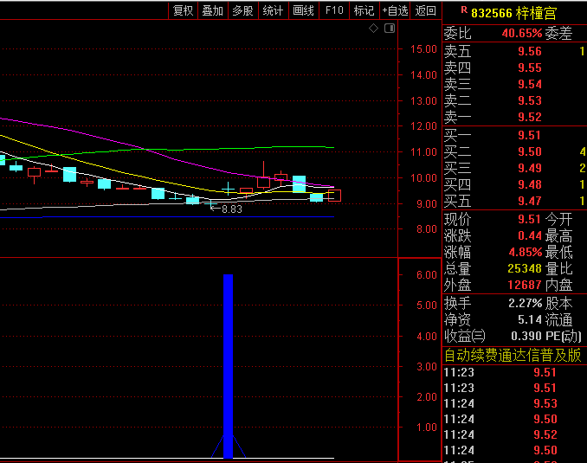The height and width of the screenshot is (463, 587).
Task: Click the stock name 梓橦宫 header
Action: point(538,11)
